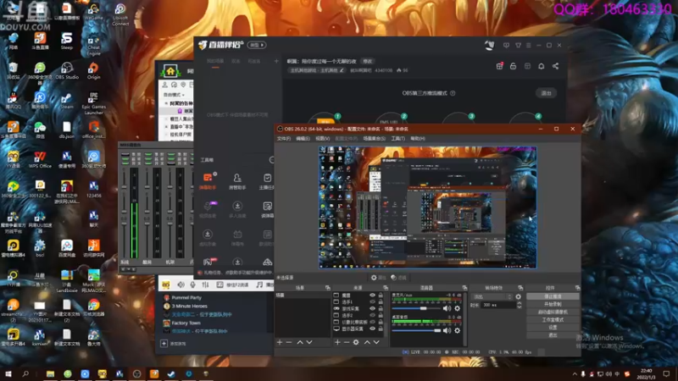Expand the 直播伴侣 toolbox circle button
Image resolution: width=678 pixels, height=381 pixels.
coord(272,160)
